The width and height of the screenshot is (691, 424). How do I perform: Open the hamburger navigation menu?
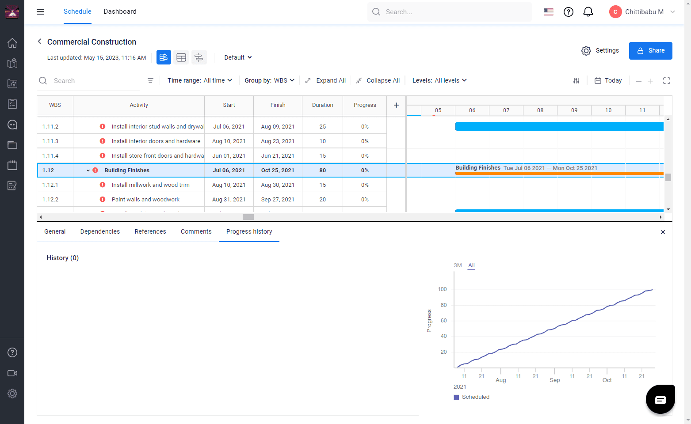[40, 12]
